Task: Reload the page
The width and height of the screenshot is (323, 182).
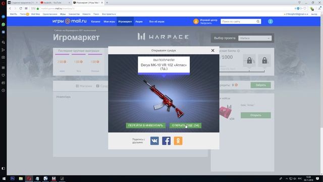Action: [x=21, y=9]
